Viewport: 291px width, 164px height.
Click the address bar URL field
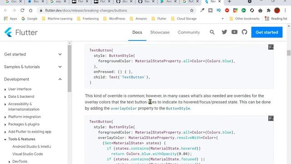click(116, 10)
